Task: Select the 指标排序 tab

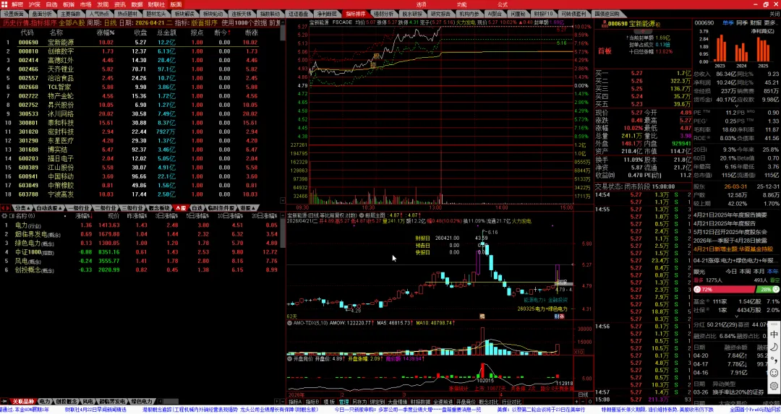Action: point(356,14)
